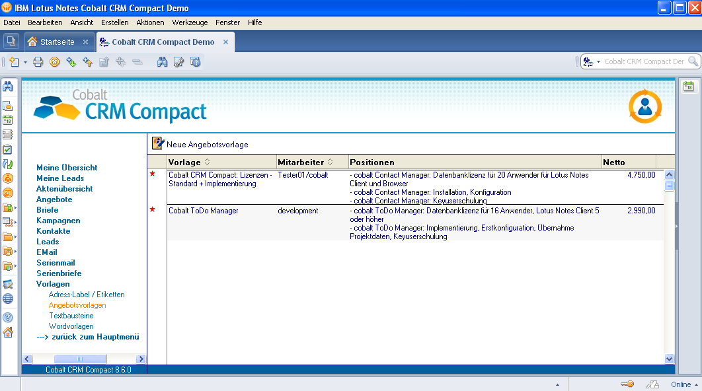Click the navigation pane horizontal scrollbar thumb
This screenshot has height=391, width=702.
(x=80, y=359)
